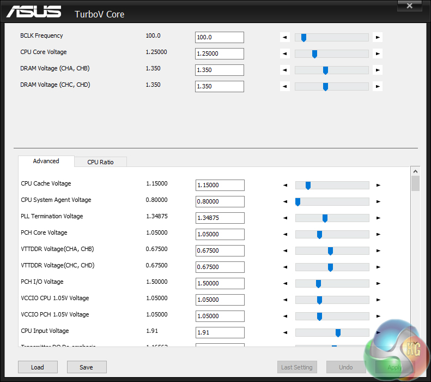Screen dimensions: 431x382
Task: Click the increase arrow for BCLK Frequency
Action: click(x=378, y=38)
